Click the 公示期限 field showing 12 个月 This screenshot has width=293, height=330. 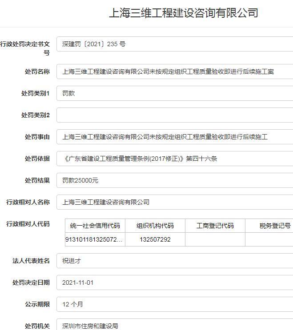click(175, 304)
